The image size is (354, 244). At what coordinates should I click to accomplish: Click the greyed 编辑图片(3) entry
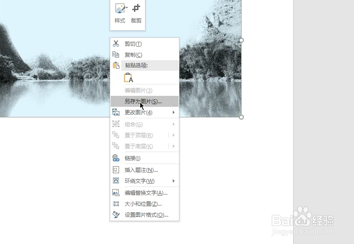click(145, 90)
